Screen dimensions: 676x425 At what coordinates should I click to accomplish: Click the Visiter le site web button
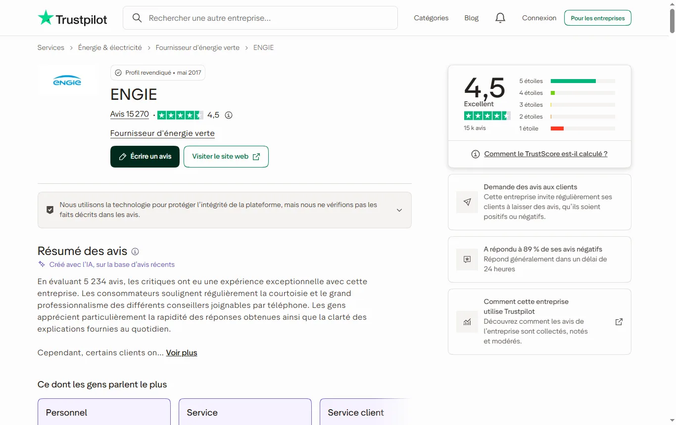pos(226,157)
